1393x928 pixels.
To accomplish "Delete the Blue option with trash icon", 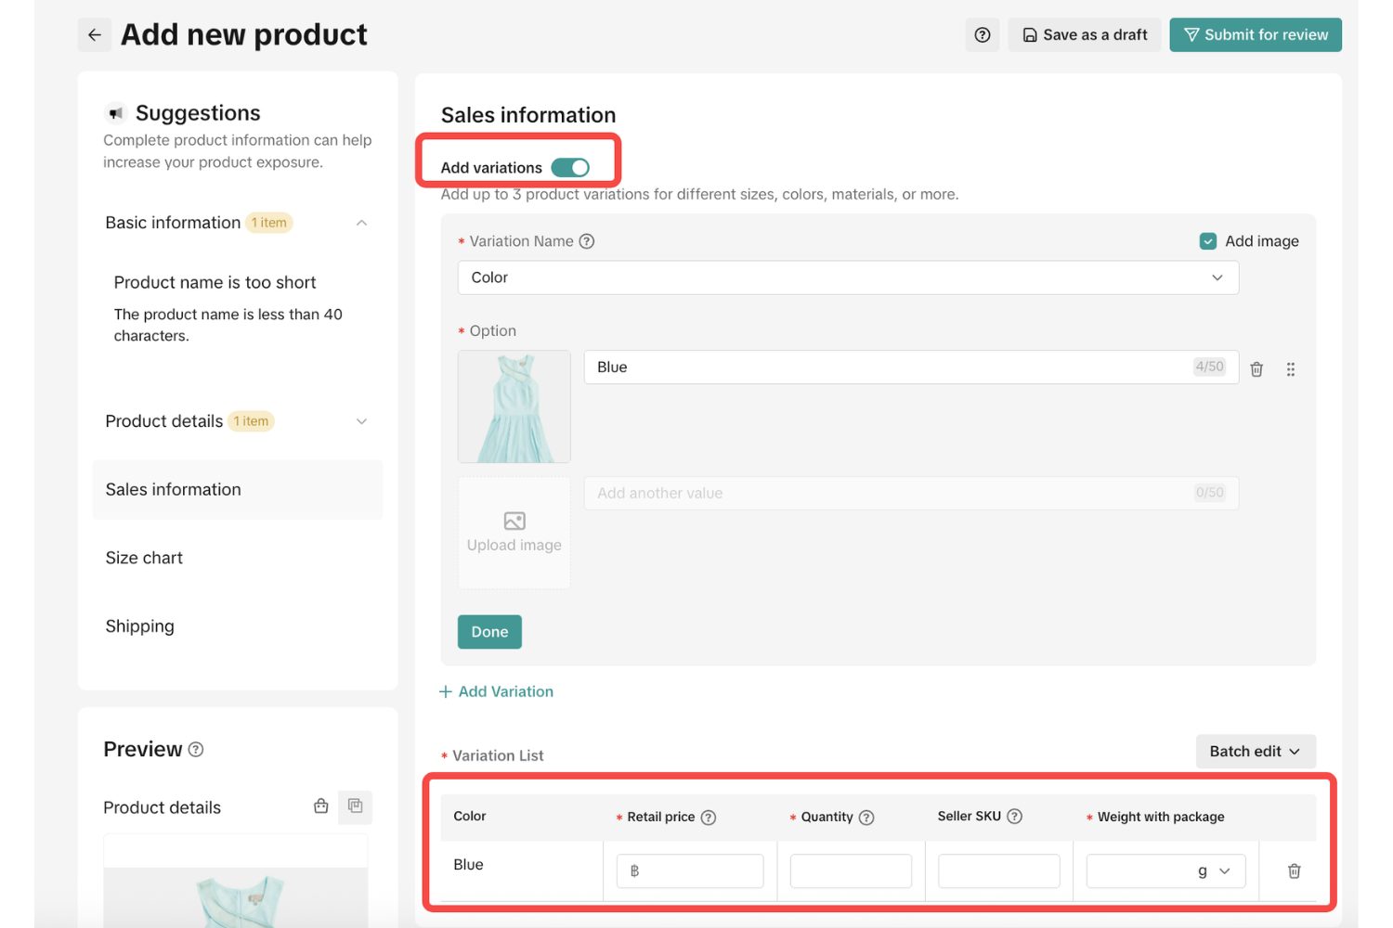I will [x=1256, y=369].
